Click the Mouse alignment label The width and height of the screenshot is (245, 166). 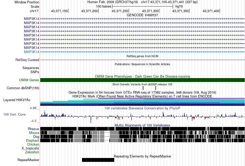coord(34,133)
